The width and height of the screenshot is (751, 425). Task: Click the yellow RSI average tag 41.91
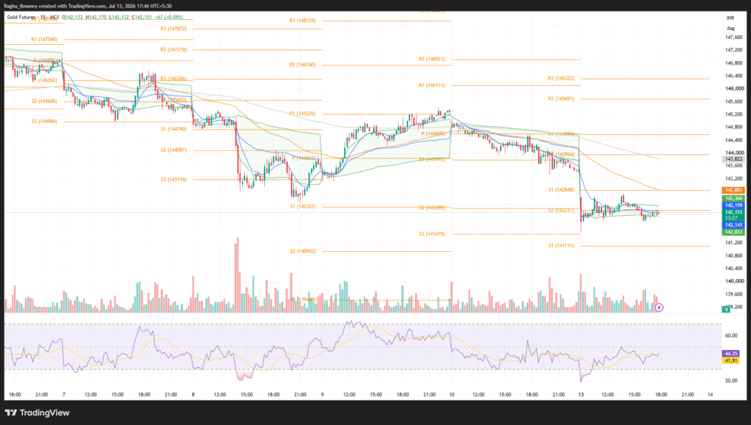point(731,361)
